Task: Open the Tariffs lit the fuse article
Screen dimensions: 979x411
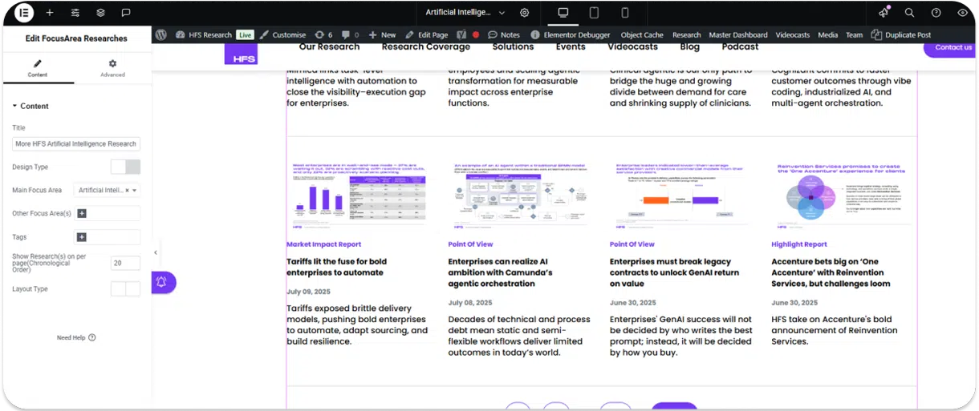Action: coord(336,267)
